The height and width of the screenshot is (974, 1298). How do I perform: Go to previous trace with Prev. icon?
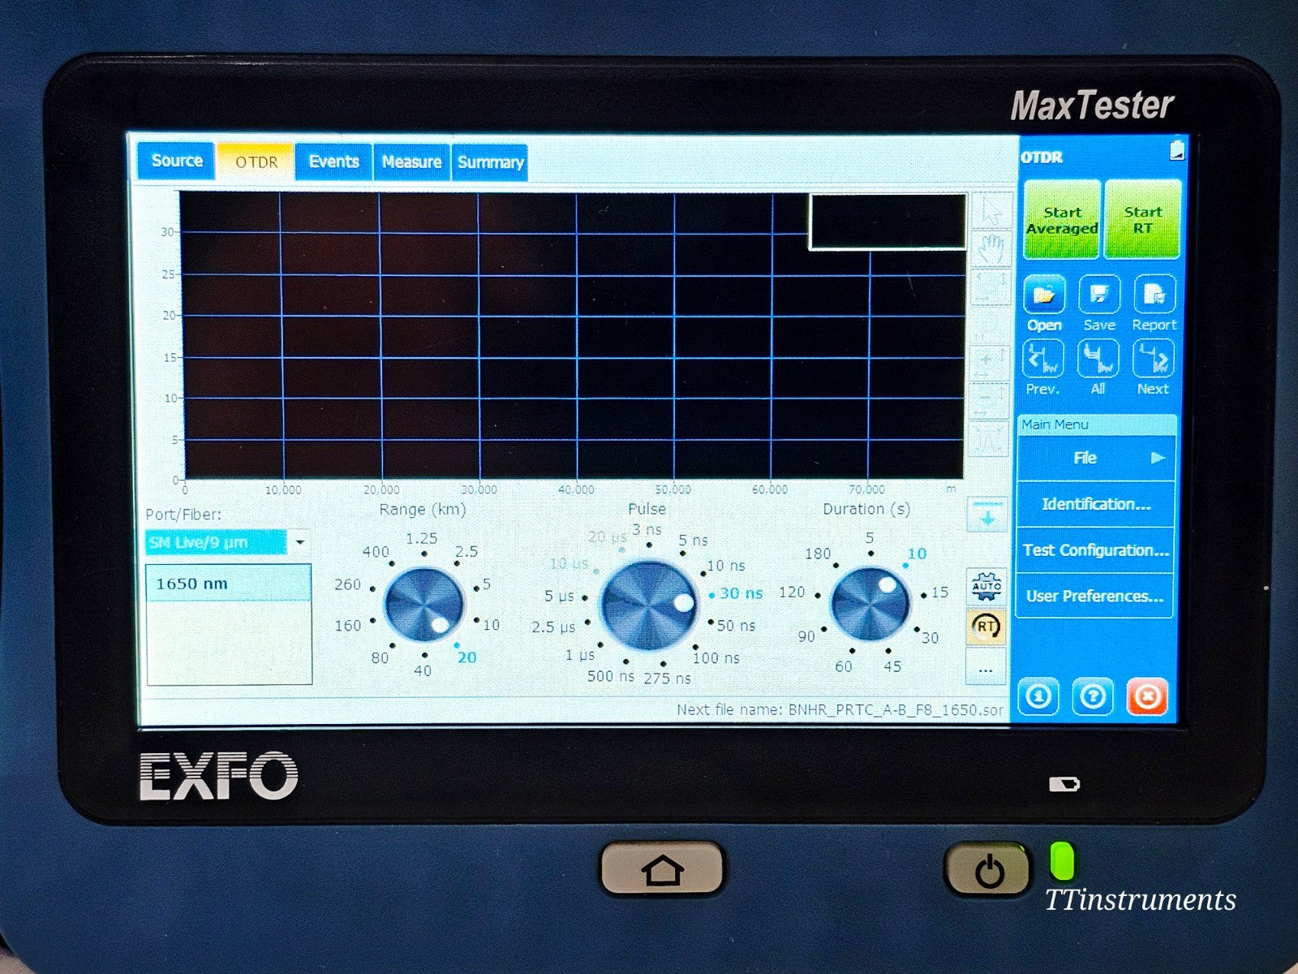tap(1043, 359)
